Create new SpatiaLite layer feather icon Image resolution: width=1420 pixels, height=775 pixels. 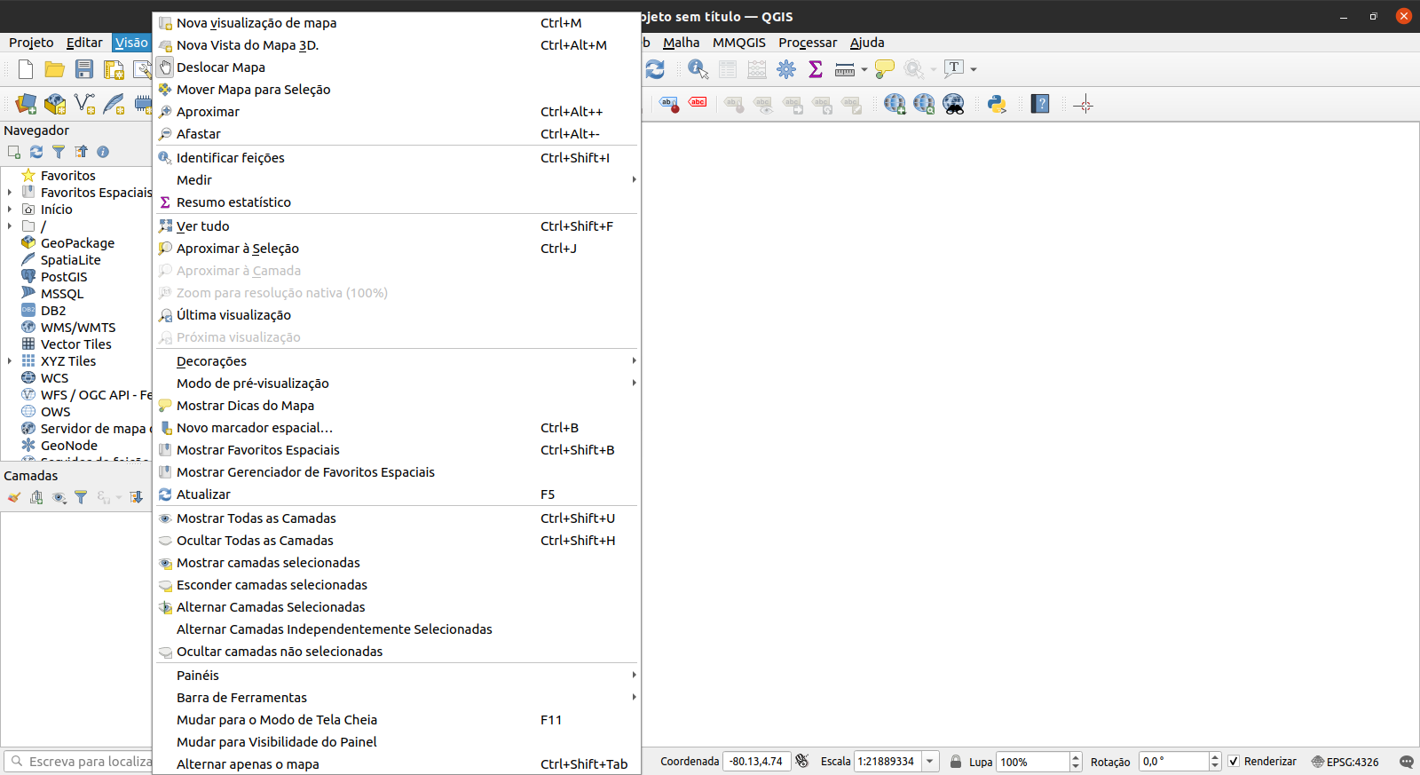[114, 104]
